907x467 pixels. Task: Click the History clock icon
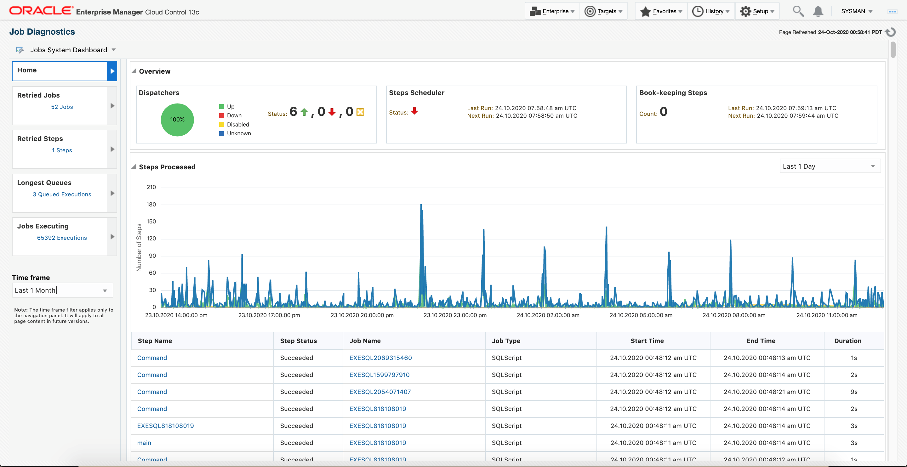[x=697, y=11]
